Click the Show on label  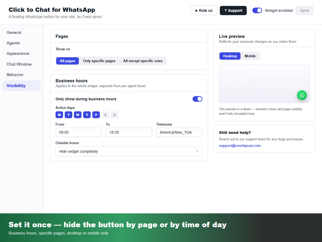tap(63, 49)
